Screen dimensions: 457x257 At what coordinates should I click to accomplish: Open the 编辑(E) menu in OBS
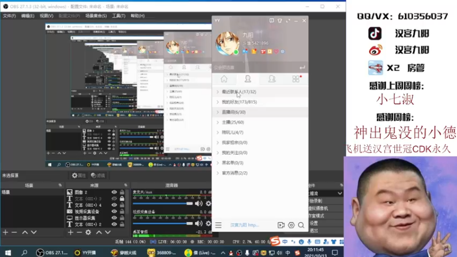point(27,16)
